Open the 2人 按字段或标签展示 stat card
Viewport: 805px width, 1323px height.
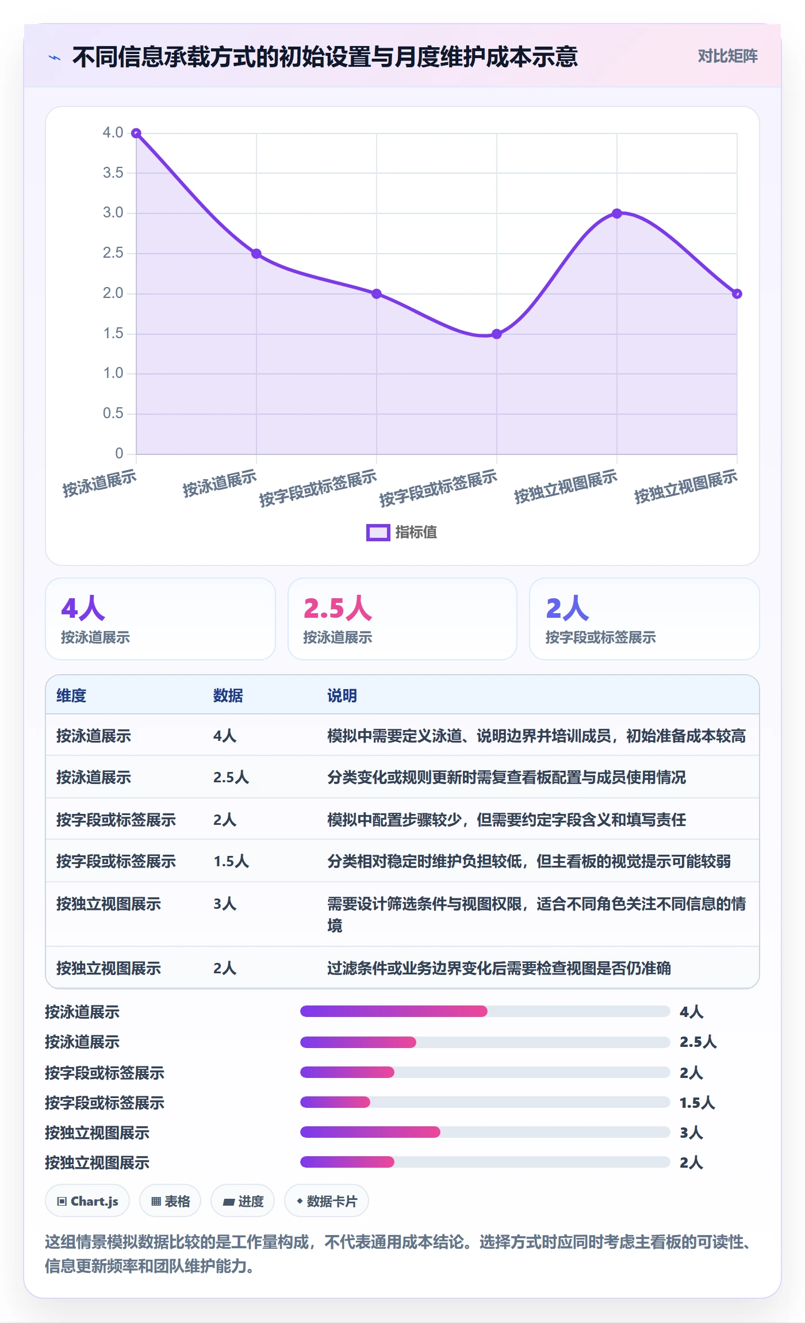click(x=645, y=619)
